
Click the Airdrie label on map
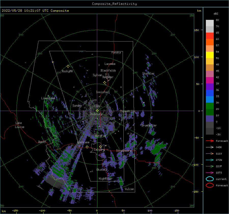point(100,136)
